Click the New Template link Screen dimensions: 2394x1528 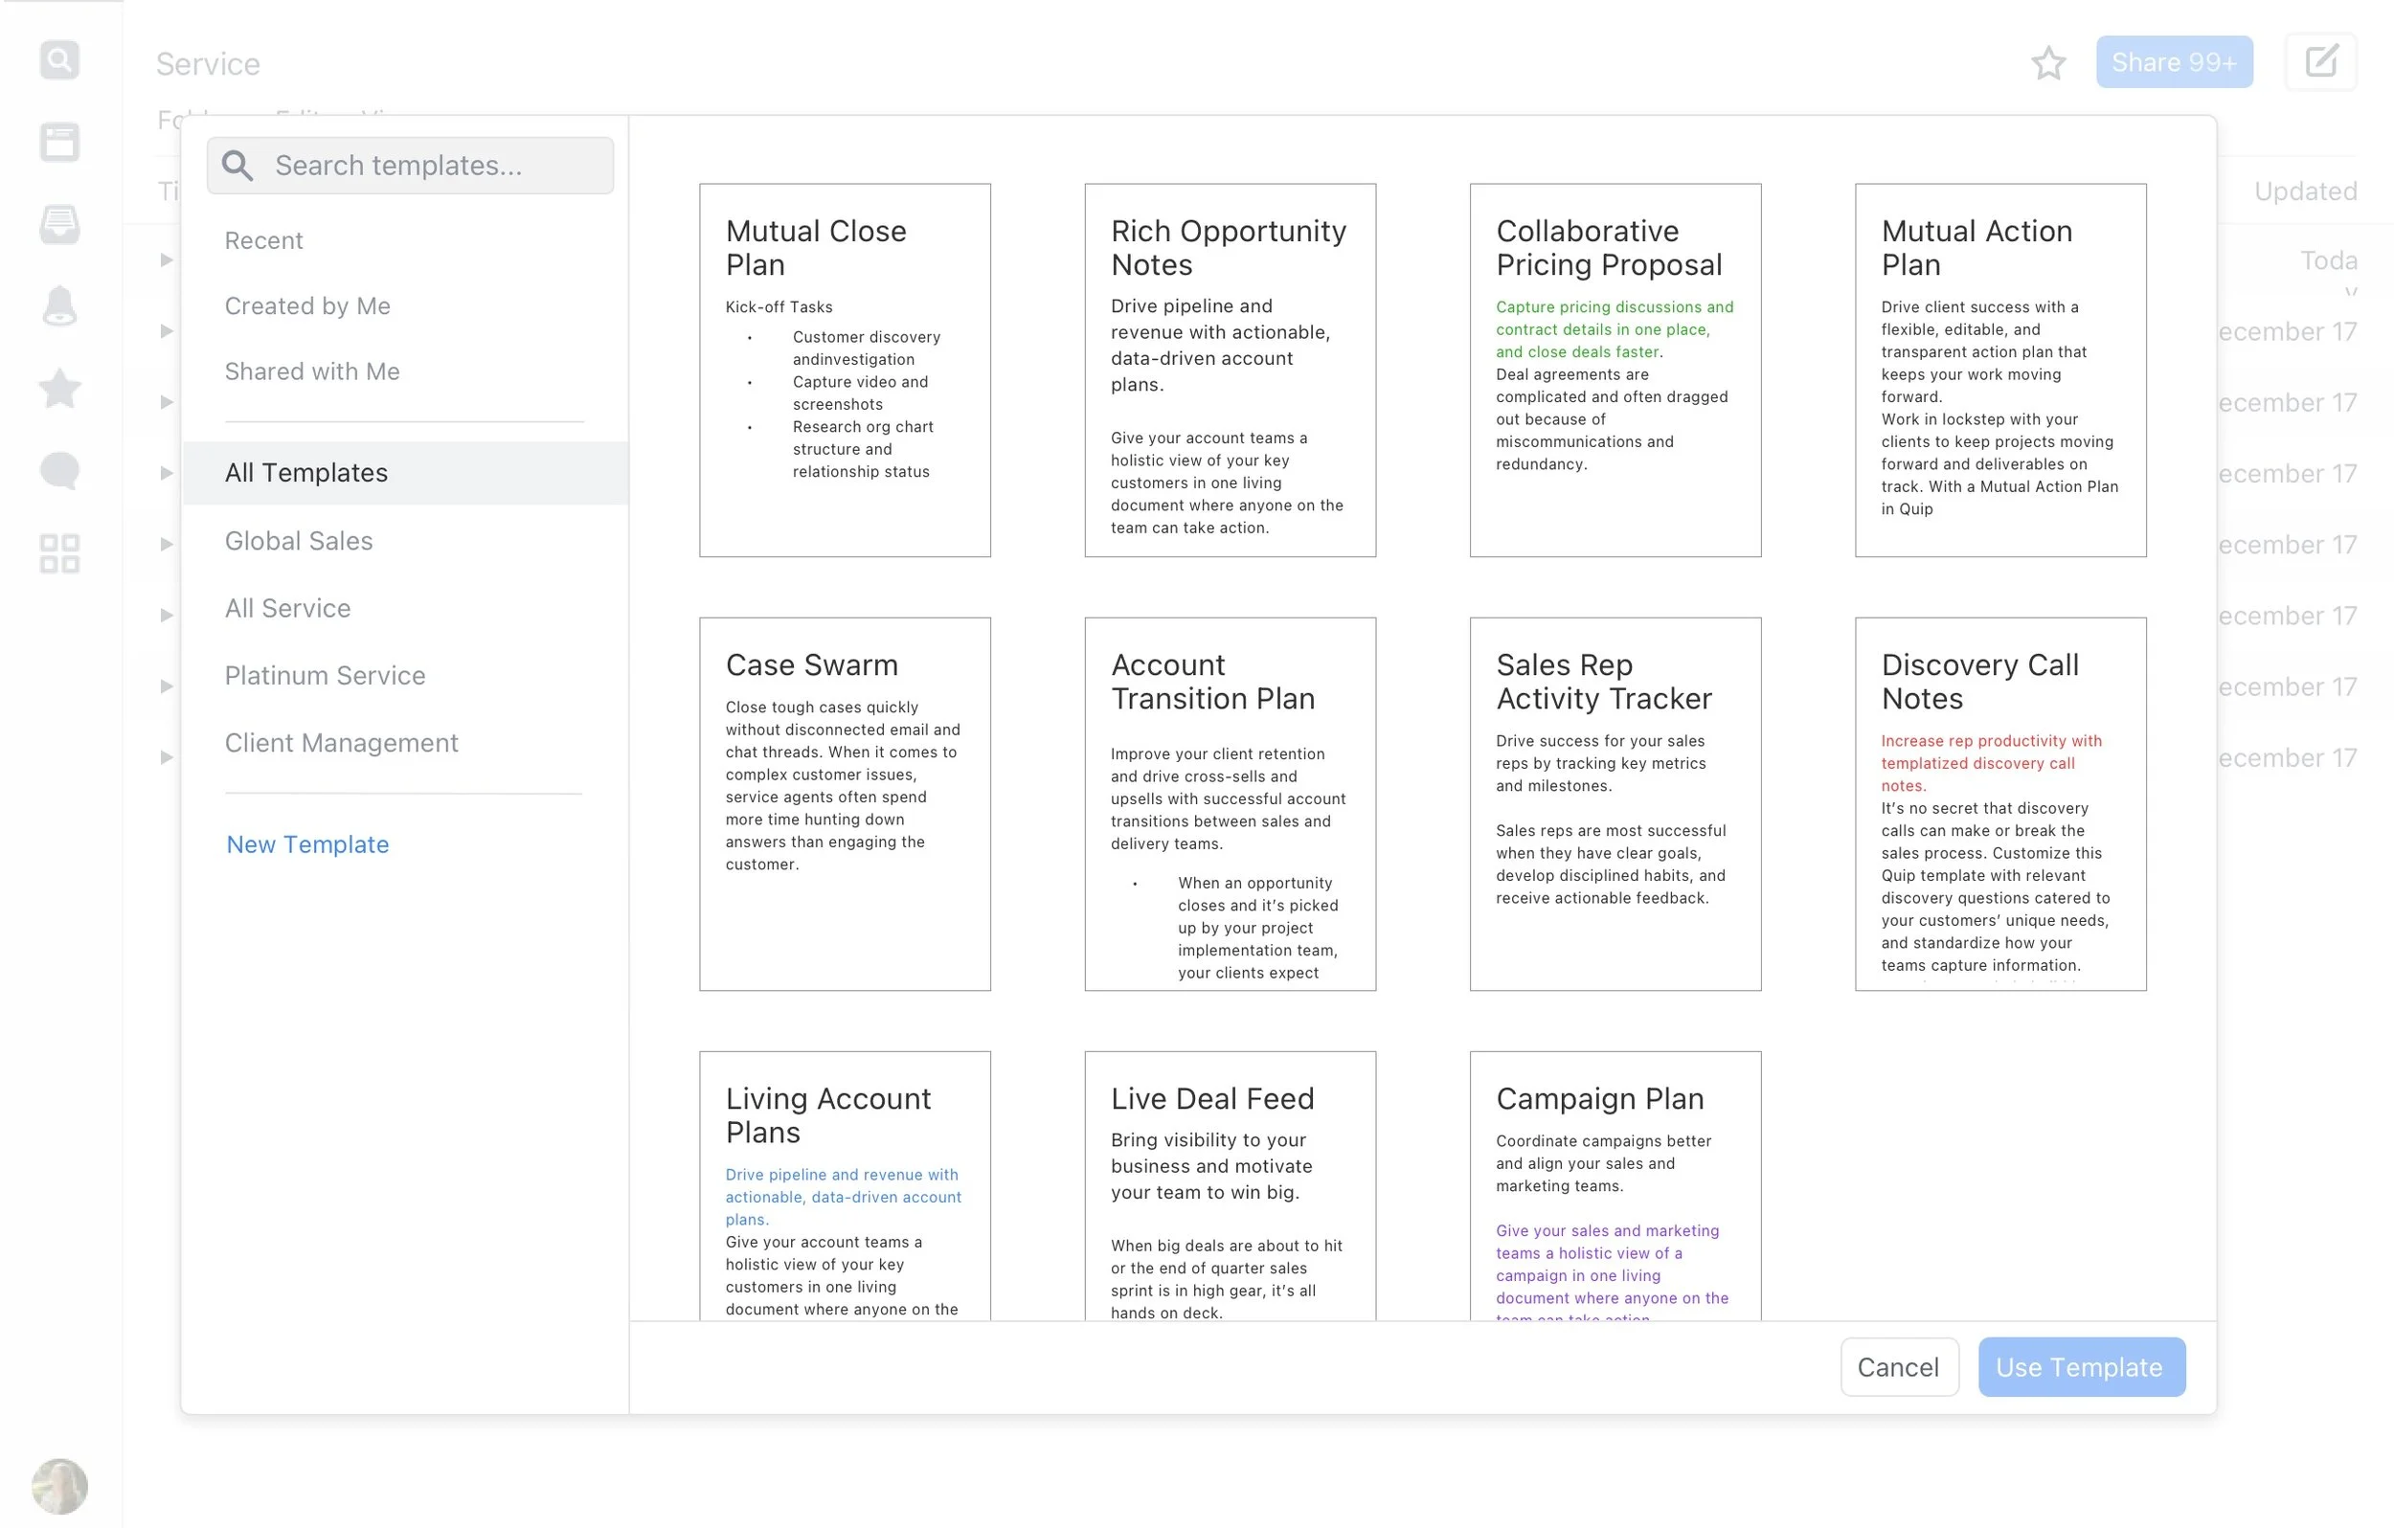(x=307, y=844)
